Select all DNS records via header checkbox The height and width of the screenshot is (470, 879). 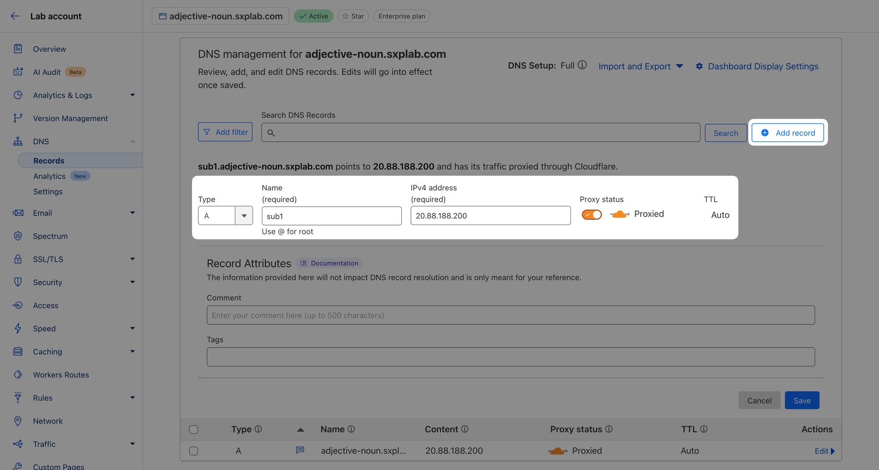[x=193, y=429]
